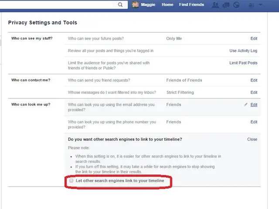Click Limit Past Posts link

[243, 63]
